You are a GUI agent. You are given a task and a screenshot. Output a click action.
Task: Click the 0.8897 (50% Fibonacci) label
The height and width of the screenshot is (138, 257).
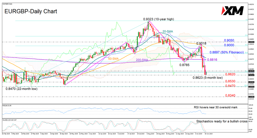[x=227, y=52]
